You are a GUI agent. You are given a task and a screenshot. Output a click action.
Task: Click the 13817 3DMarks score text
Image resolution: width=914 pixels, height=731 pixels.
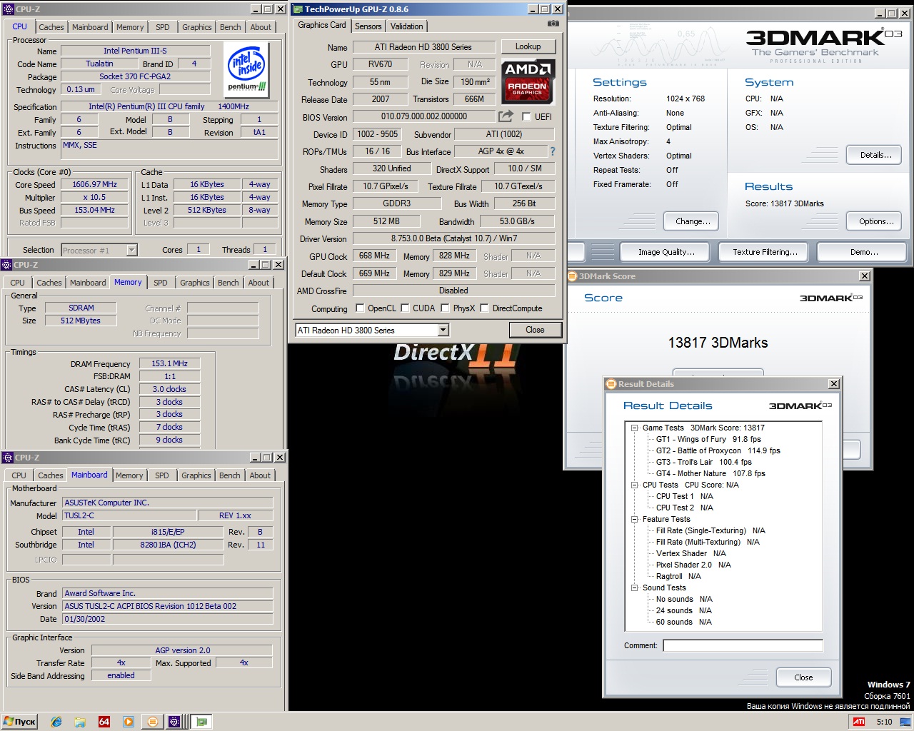click(x=718, y=343)
